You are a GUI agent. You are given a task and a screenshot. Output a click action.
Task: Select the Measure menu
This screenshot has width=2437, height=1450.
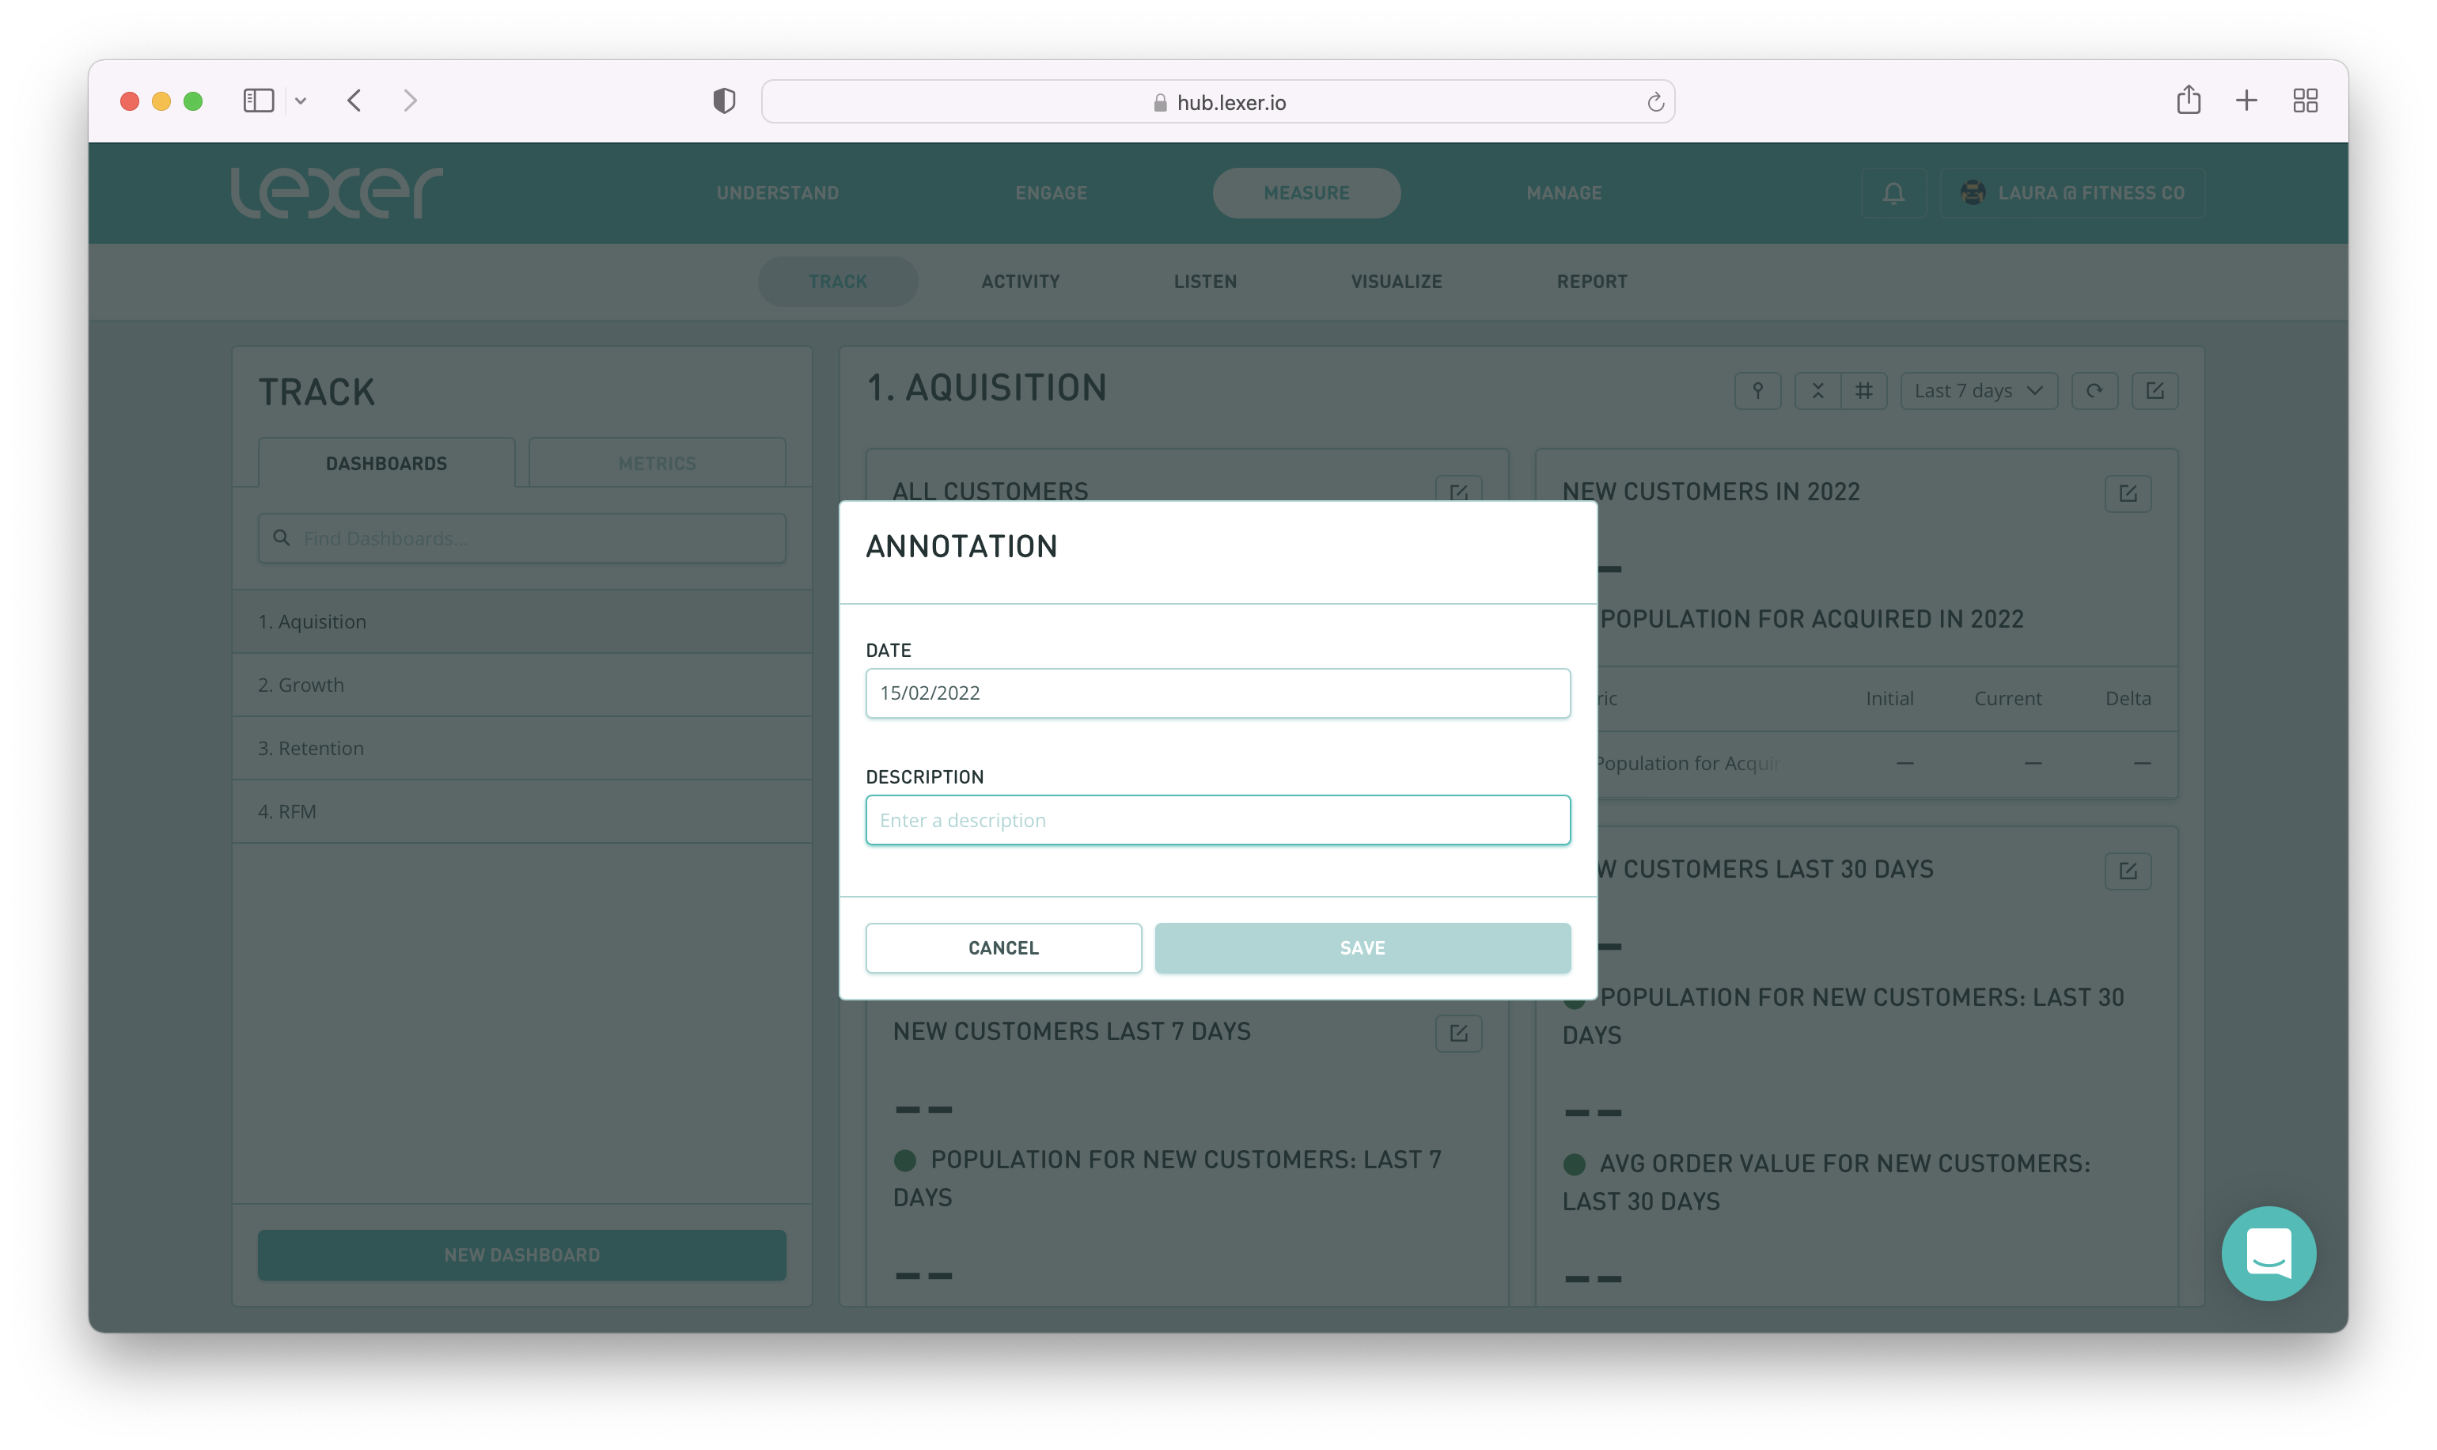(1306, 192)
